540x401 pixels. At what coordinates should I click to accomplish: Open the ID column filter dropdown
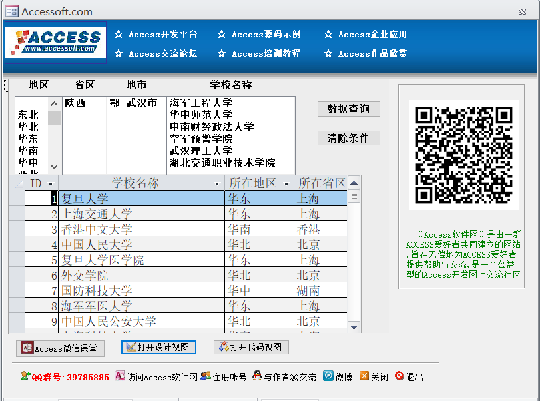[x=51, y=184]
